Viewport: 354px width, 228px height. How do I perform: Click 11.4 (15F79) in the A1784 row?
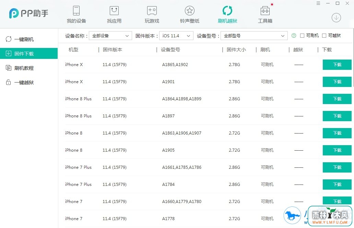[115, 185]
